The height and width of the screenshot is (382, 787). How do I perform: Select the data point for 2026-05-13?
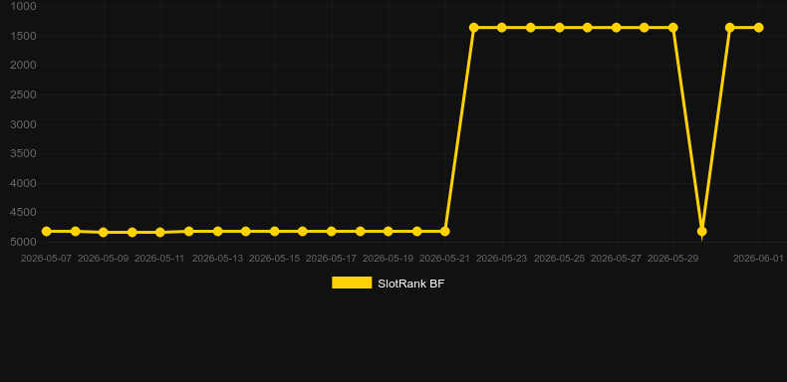pyautogui.click(x=217, y=231)
